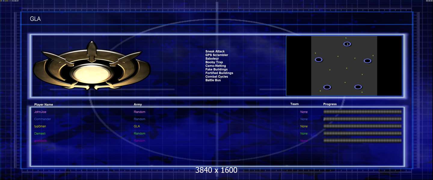Click Random army for Commander
This screenshot has width=433, height=180.
tap(140, 119)
